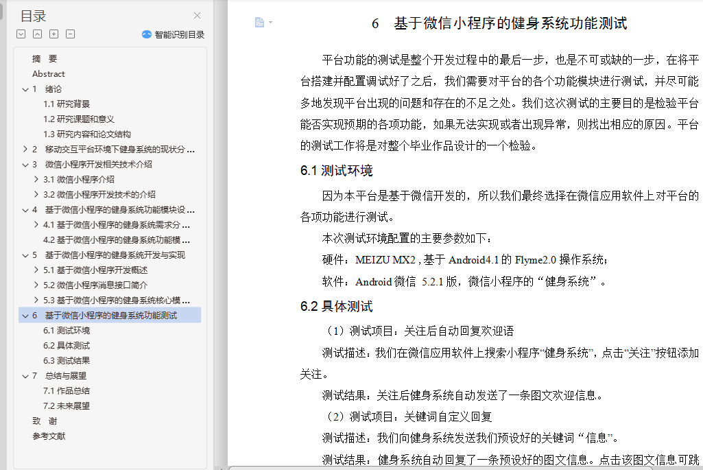Jump to 6.2 具体测试 in outline
This screenshot has height=470, width=703.
[x=67, y=346]
